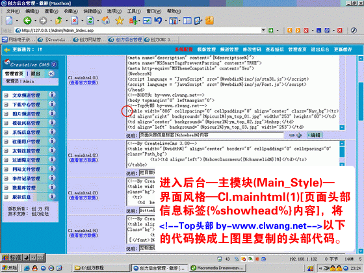Click 更新缓存 in top navigation
The width and height of the screenshot is (364, 273).
(343, 49)
